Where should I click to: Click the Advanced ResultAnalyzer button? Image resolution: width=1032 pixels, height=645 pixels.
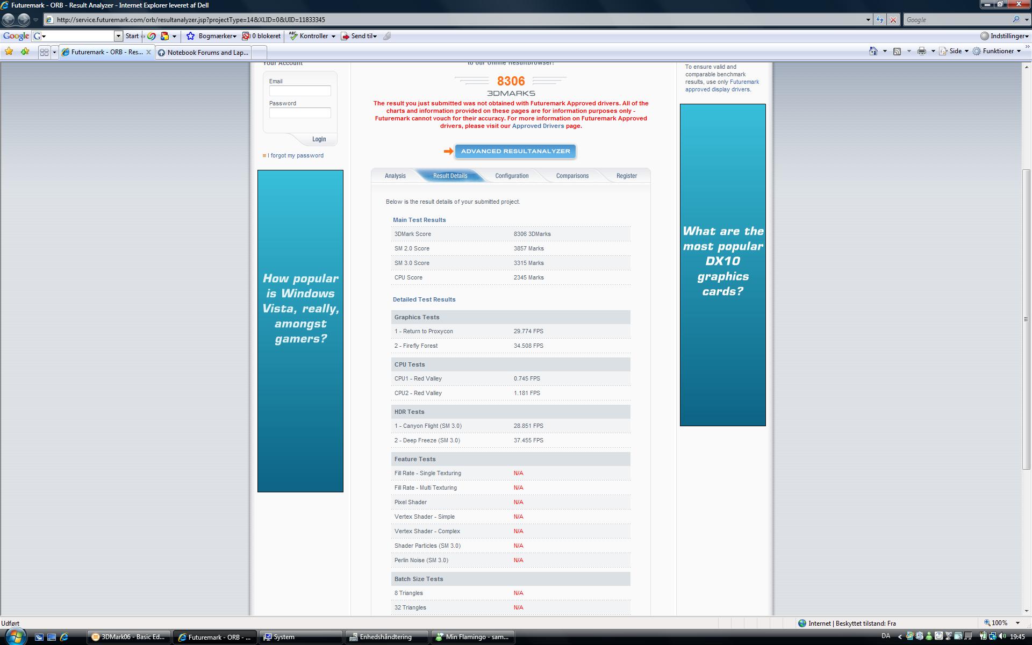[x=515, y=151]
